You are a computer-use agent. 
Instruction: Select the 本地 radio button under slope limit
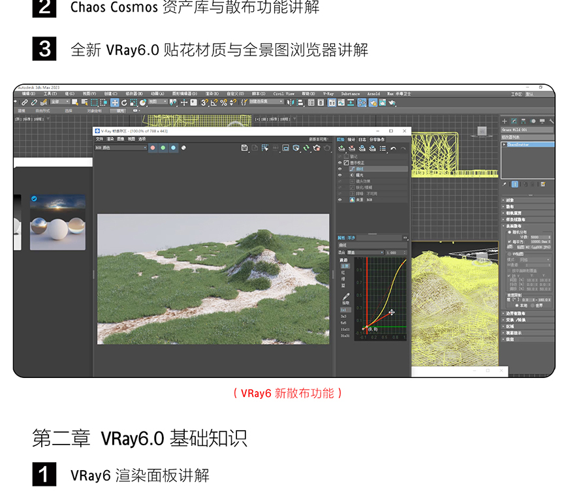point(517,306)
